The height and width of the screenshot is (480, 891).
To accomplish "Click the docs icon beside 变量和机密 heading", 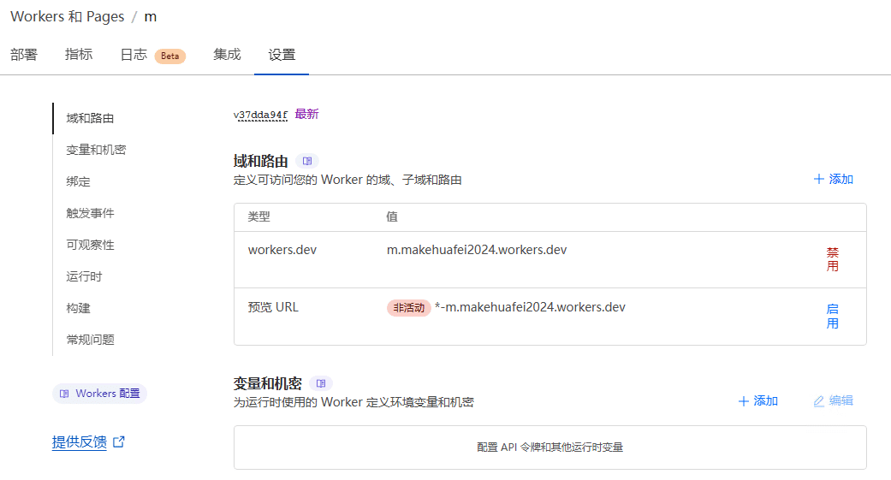I will coord(321,383).
